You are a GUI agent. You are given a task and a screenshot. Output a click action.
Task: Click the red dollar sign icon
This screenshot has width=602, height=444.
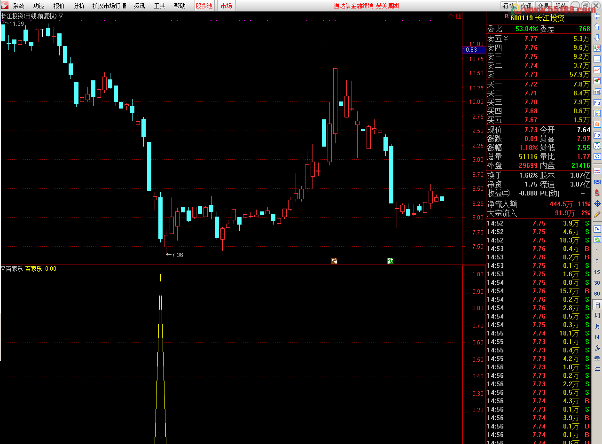597,193
